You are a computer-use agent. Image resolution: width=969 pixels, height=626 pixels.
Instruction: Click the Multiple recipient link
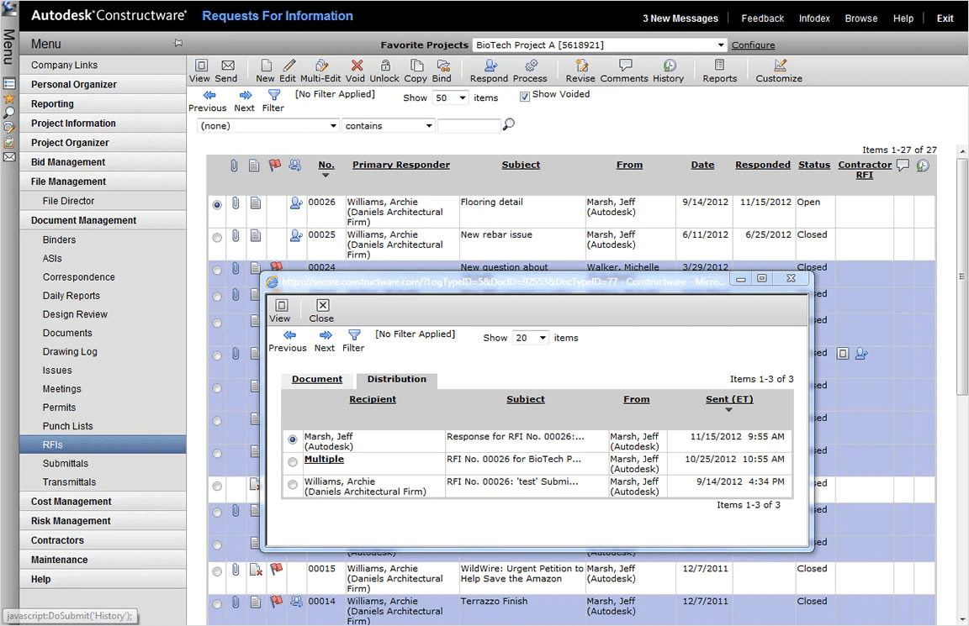tap(324, 460)
